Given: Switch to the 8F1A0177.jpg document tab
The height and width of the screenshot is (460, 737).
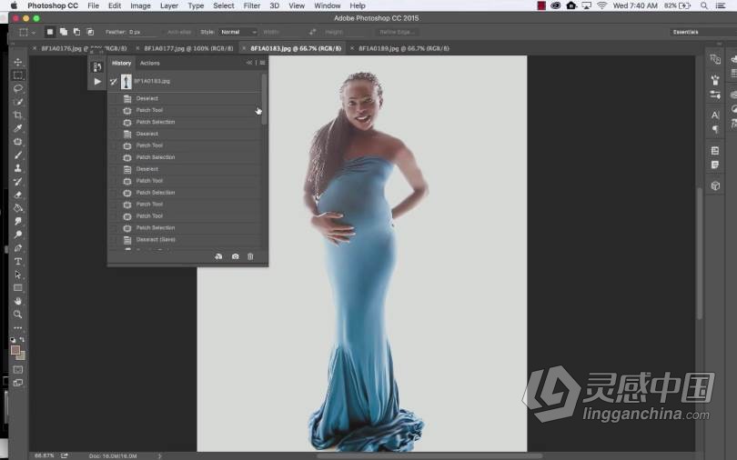Looking at the screenshot, I should 188,48.
